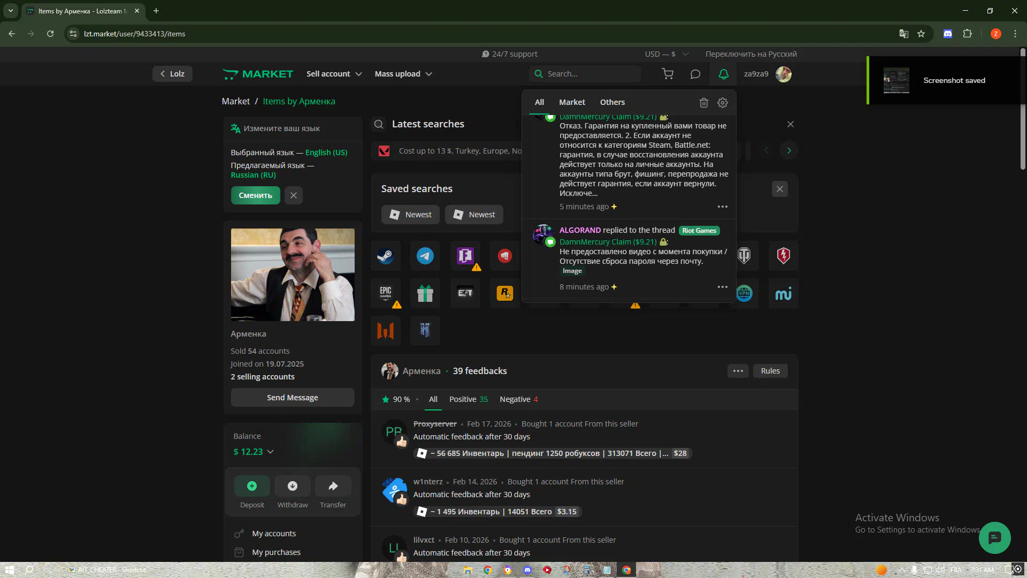The height and width of the screenshot is (578, 1027).
Task: Open the chat messages icon
Action: point(695,74)
